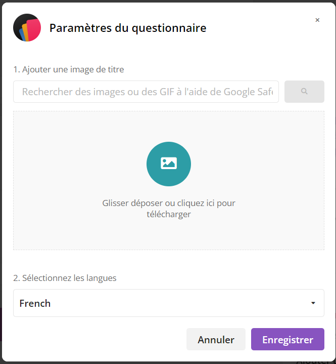Expand the language list using the caret arrow

coord(313,303)
